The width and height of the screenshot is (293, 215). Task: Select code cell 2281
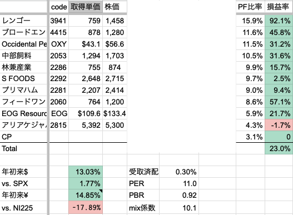(59, 90)
